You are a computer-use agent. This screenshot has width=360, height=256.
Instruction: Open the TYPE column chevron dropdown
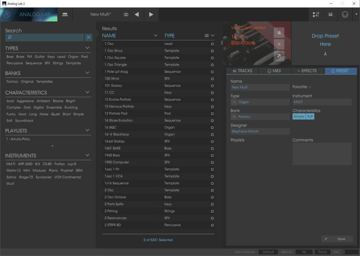click(213, 35)
